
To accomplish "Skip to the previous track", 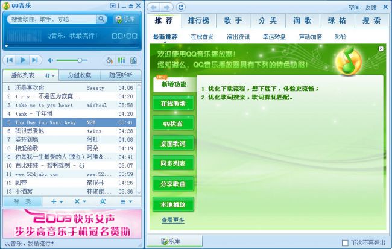I will 10,60.
